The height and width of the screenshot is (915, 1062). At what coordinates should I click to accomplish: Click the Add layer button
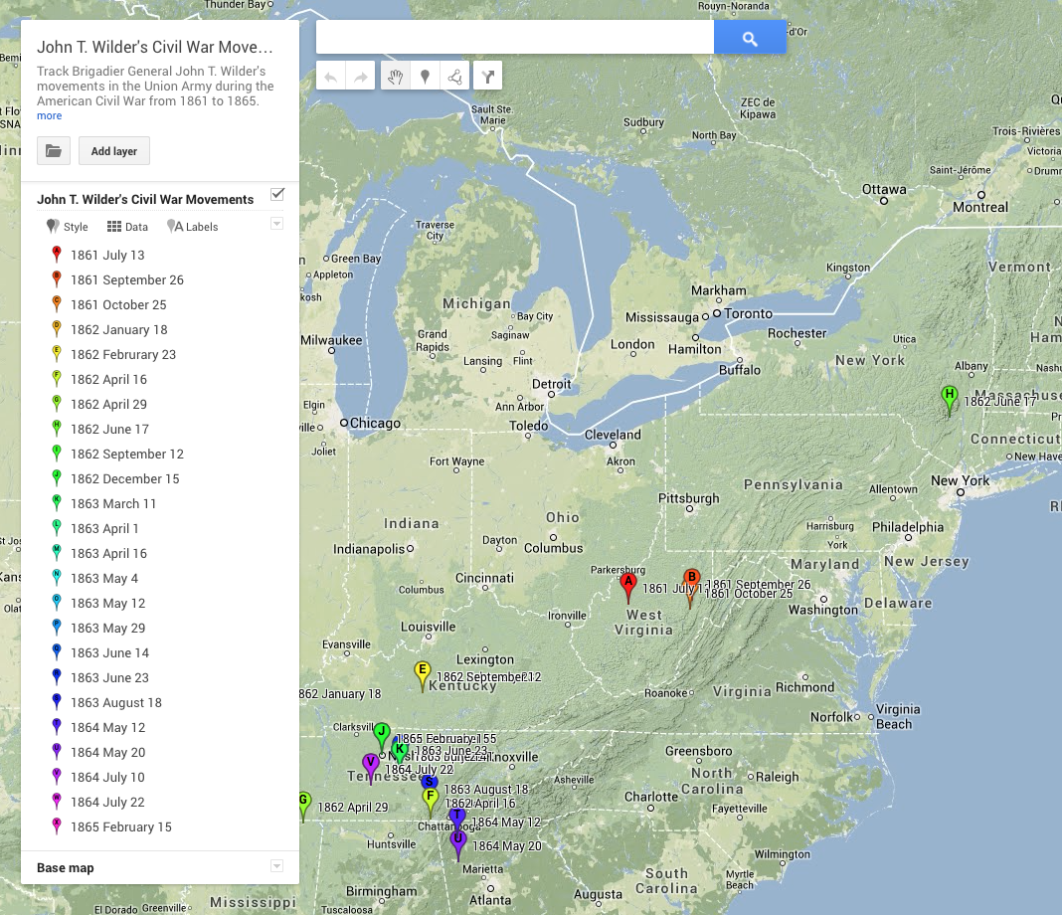(x=114, y=151)
